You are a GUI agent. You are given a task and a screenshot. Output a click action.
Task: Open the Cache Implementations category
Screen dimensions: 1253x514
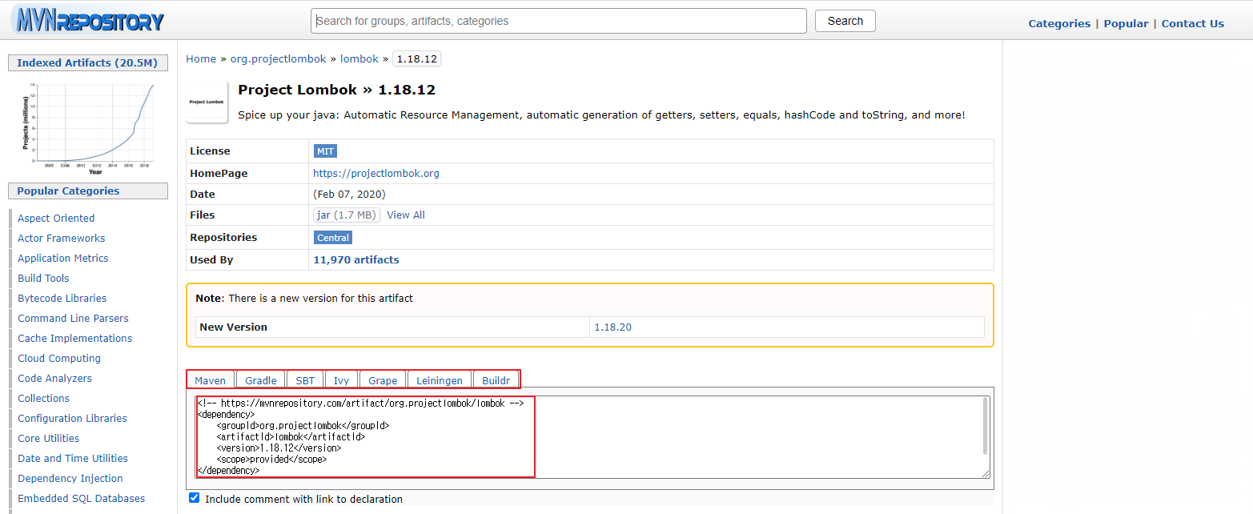tap(75, 338)
